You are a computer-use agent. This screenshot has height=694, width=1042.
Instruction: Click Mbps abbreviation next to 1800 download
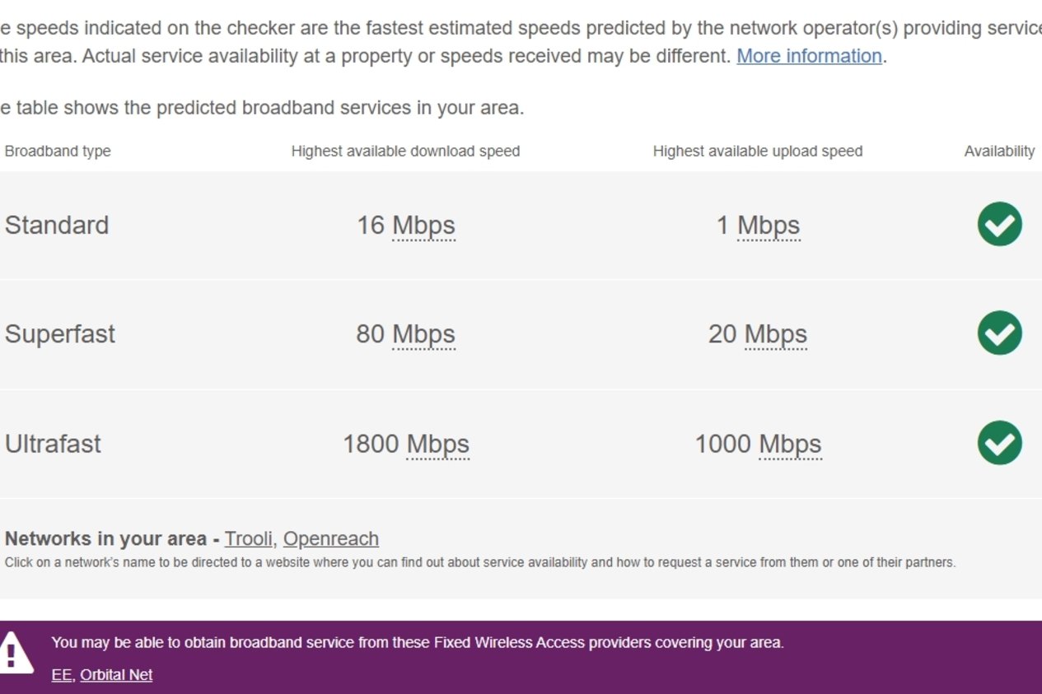(x=438, y=444)
